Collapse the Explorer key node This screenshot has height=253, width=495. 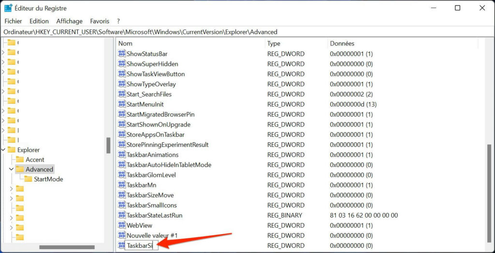click(x=3, y=150)
